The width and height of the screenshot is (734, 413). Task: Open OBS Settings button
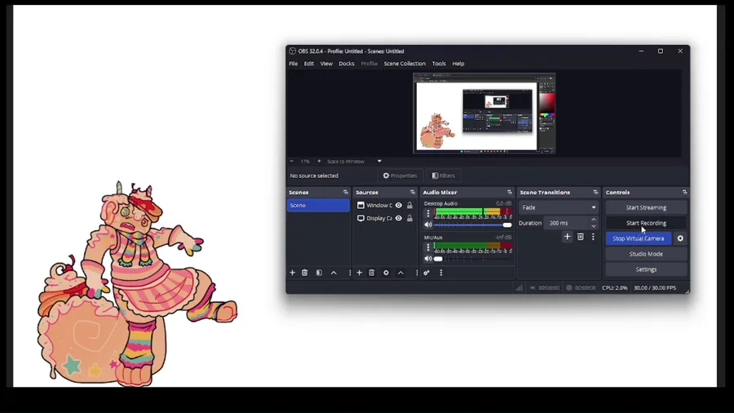click(646, 269)
